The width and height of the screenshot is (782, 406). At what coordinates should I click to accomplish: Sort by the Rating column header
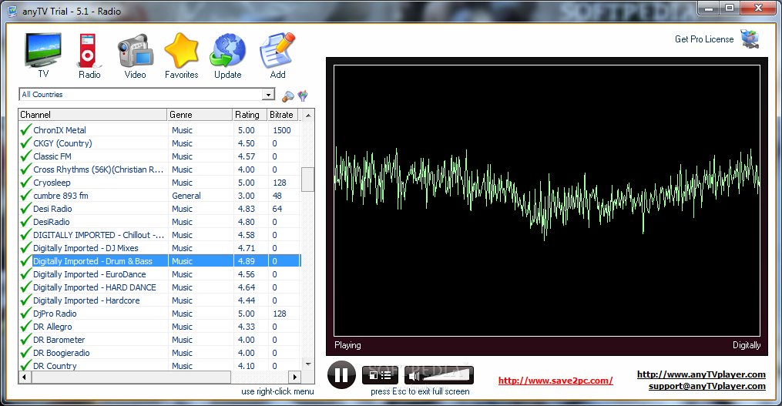click(250, 115)
